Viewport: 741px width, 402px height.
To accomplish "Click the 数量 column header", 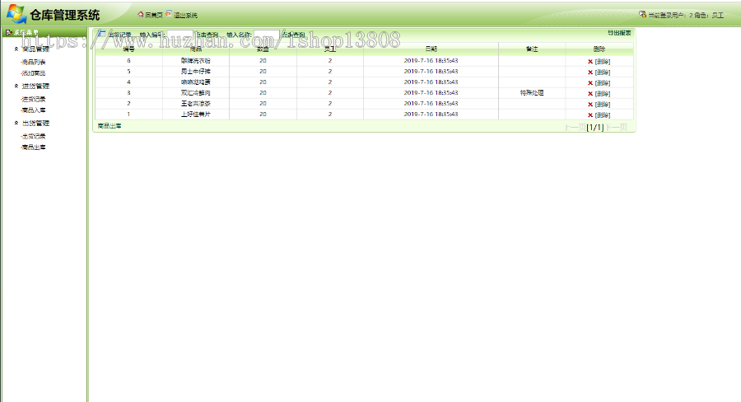I will 263,49.
